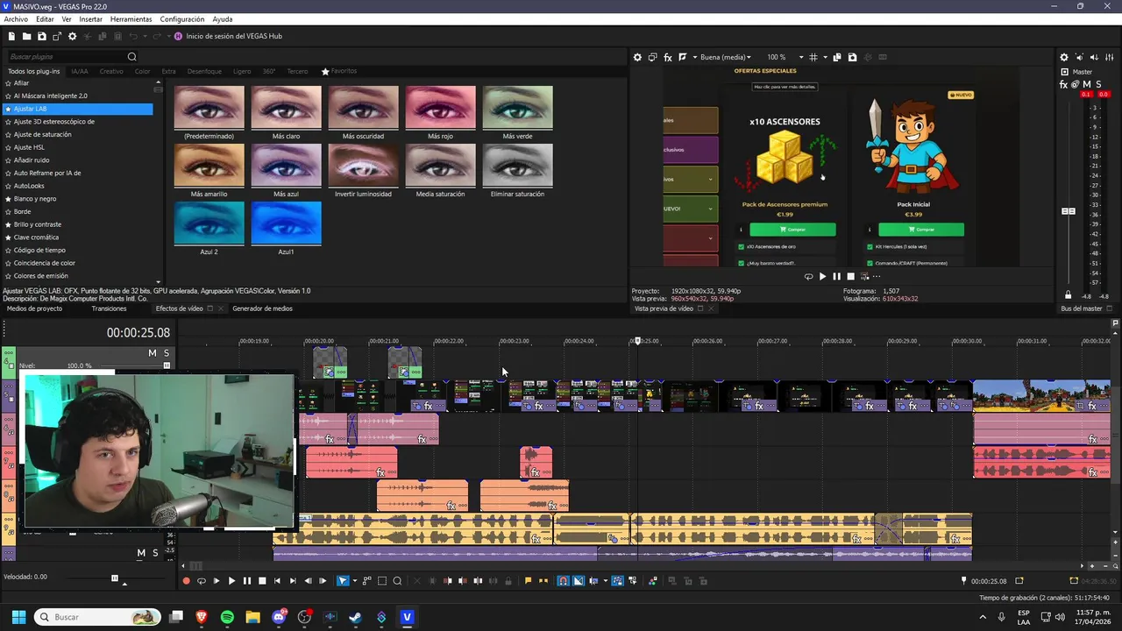Choose the Azul 2 preset thumbnail

pyautogui.click(x=209, y=223)
